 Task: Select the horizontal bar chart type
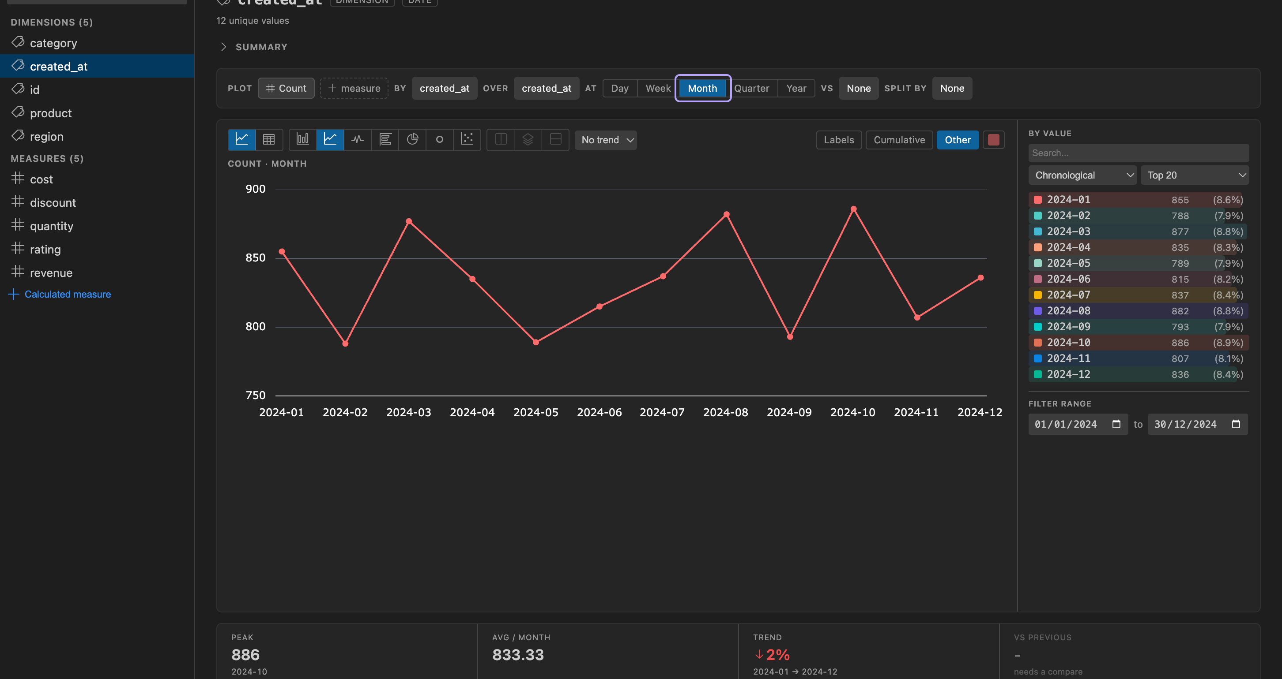click(x=385, y=140)
